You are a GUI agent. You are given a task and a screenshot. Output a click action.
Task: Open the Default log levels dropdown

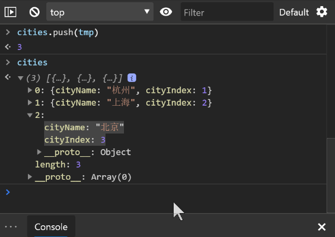pos(294,12)
